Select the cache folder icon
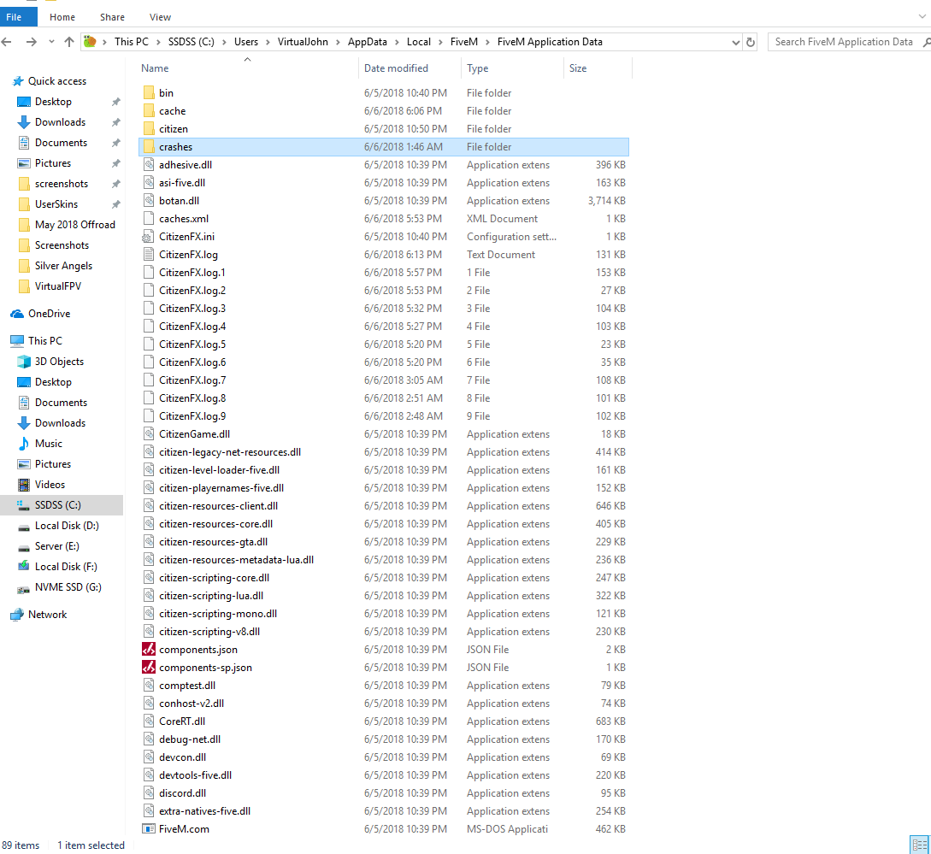The width and height of the screenshot is (931, 854). (x=149, y=110)
